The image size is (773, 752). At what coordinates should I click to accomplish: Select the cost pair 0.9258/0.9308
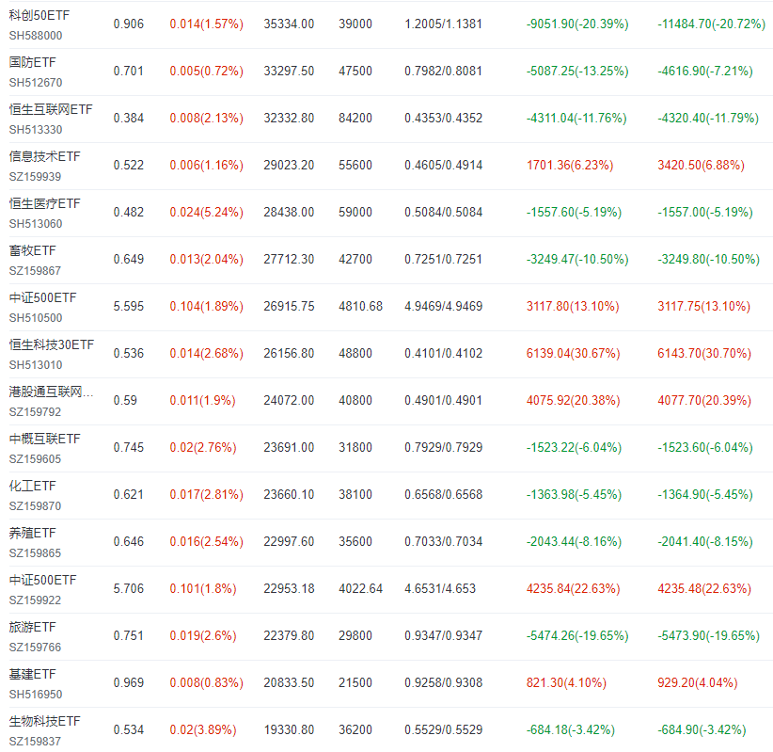click(x=443, y=682)
